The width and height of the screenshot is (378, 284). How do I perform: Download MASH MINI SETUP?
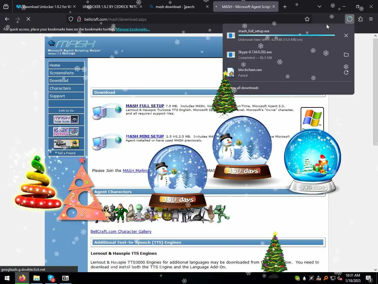click(x=145, y=136)
